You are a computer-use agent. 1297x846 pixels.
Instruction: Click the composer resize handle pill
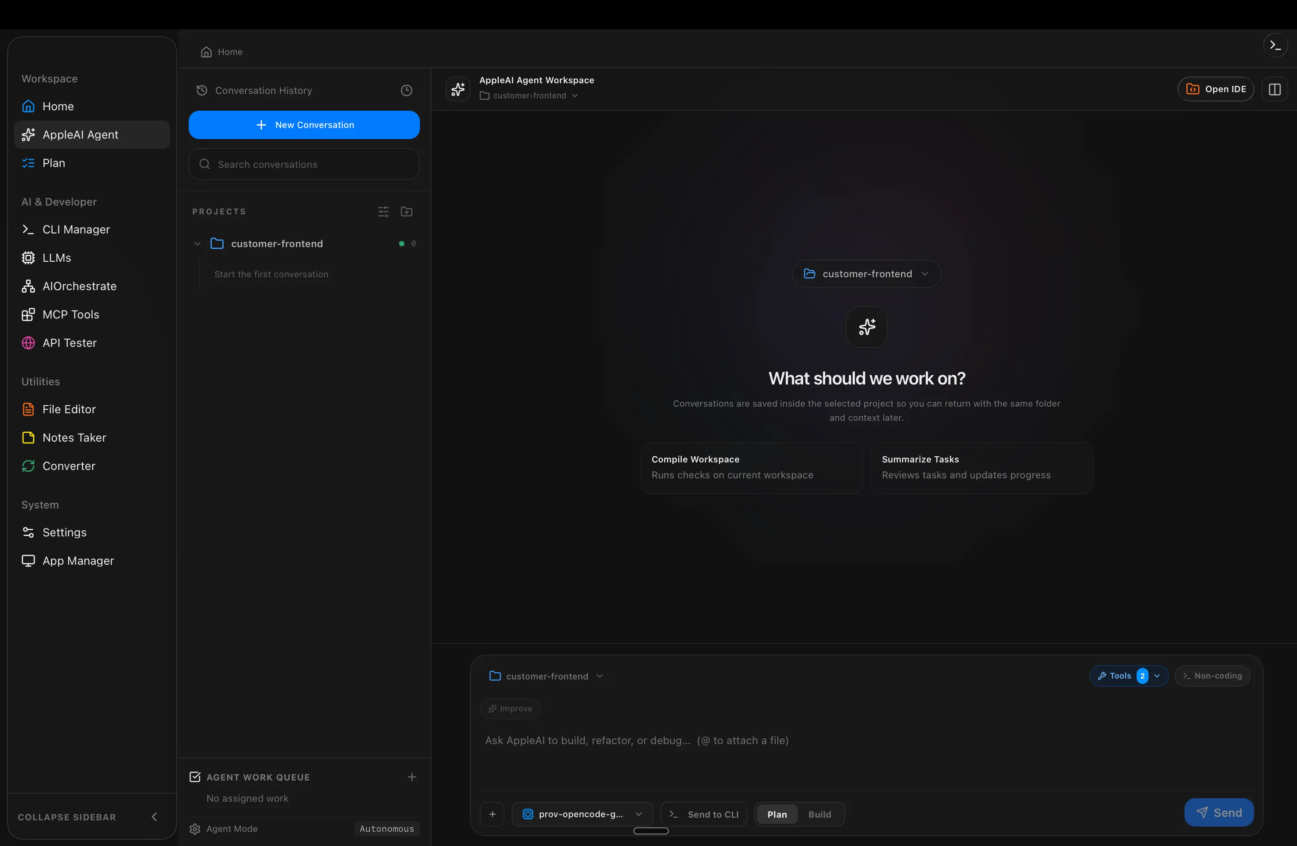pos(651,831)
